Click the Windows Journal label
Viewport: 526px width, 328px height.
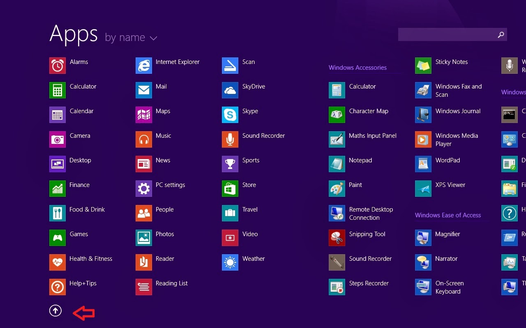point(458,111)
